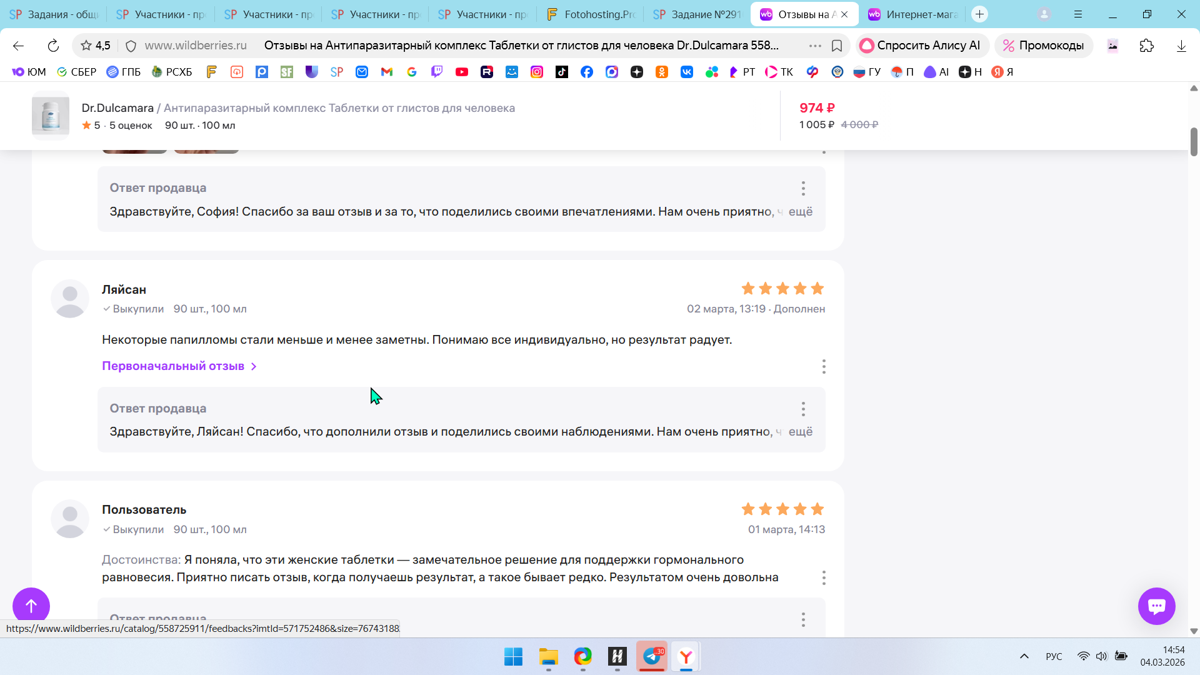The image size is (1200, 675).
Task: Bookmark the page using the address bar bookmark icon
Action: 837,46
